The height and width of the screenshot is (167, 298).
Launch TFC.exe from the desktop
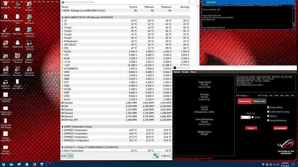(17, 5)
